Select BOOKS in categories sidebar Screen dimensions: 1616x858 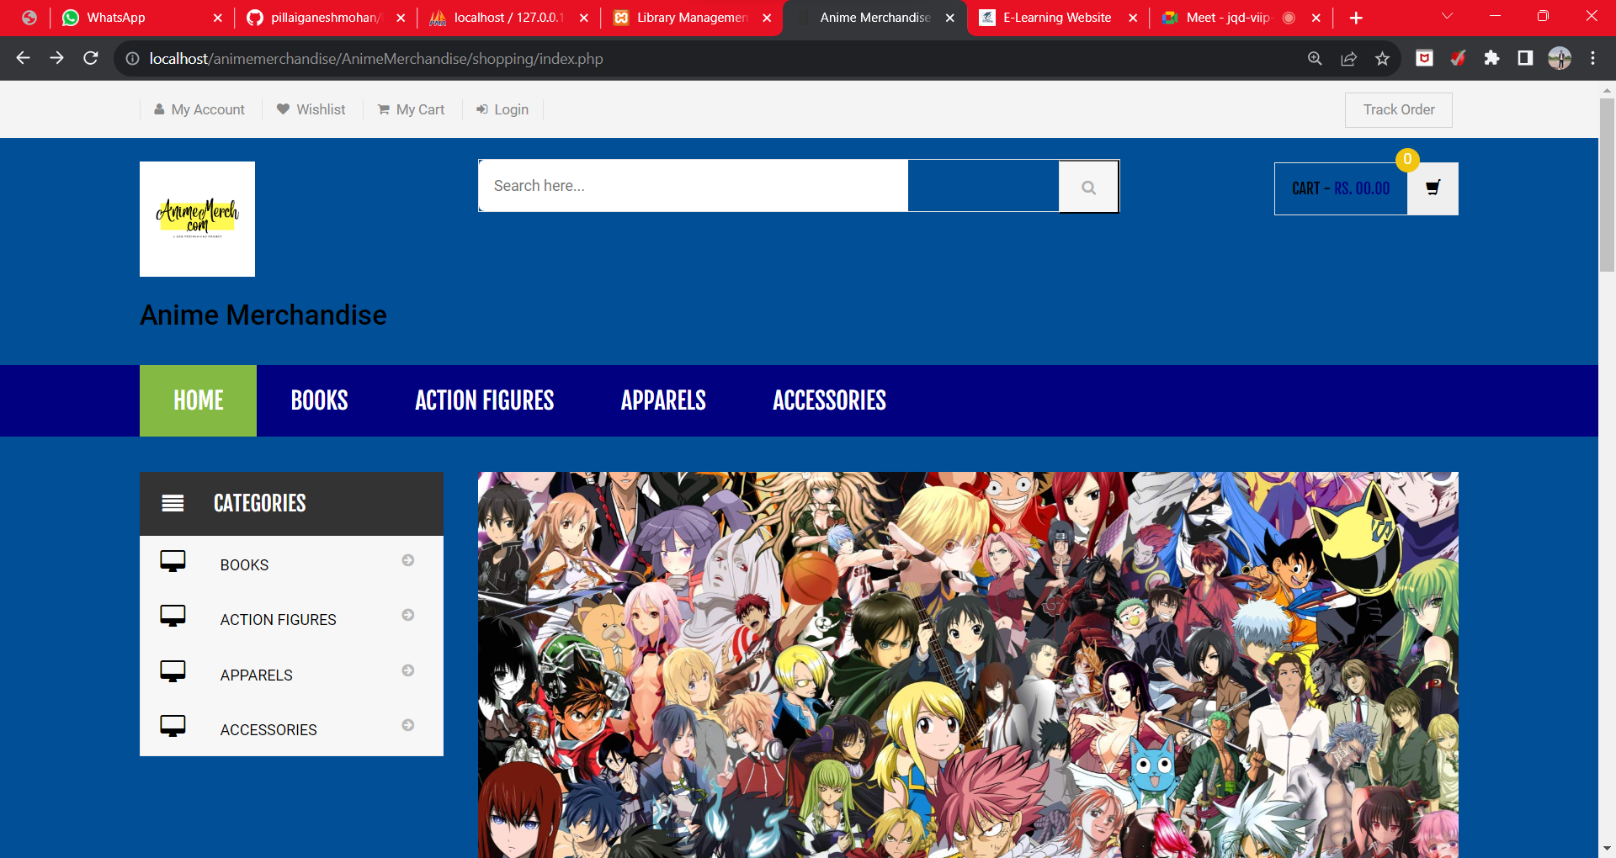(245, 565)
